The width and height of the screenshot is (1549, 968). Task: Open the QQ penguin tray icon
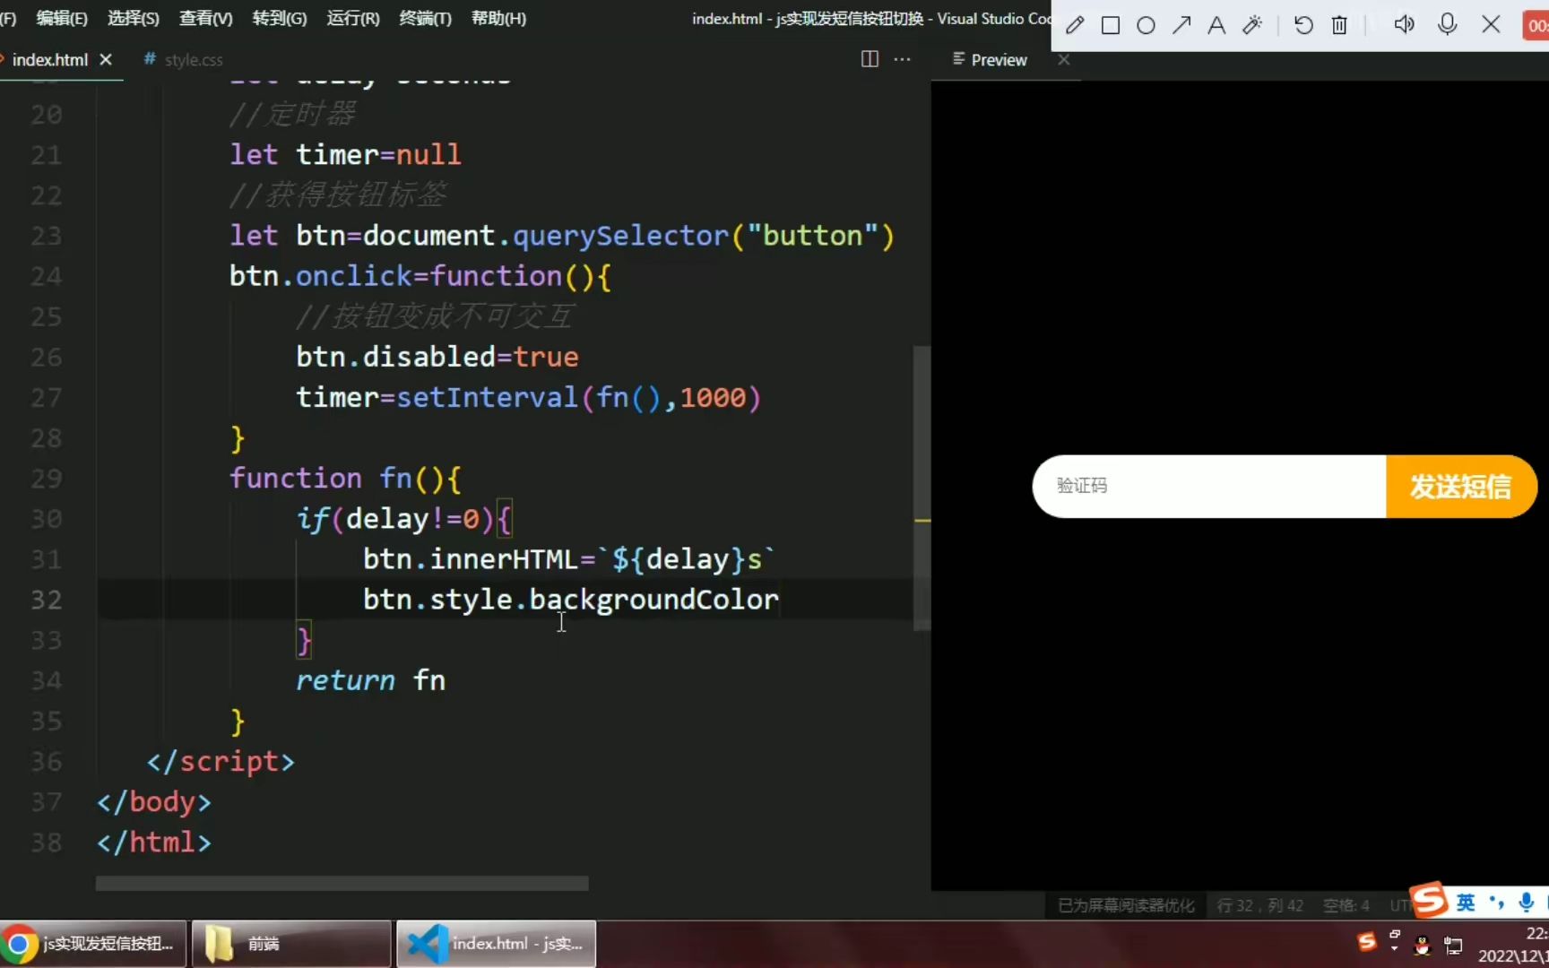pyautogui.click(x=1422, y=945)
